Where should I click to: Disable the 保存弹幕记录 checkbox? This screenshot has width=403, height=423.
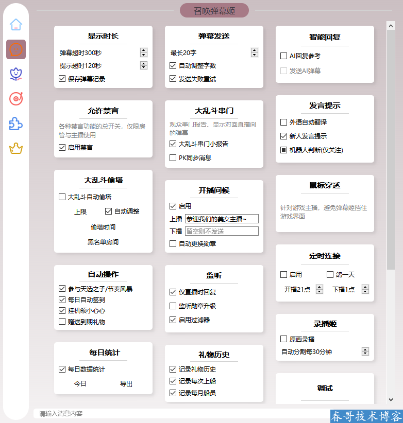[x=62, y=79]
